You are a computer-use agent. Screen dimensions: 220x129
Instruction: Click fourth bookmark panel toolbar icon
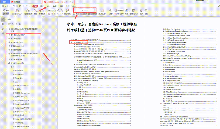[x=20, y=24]
